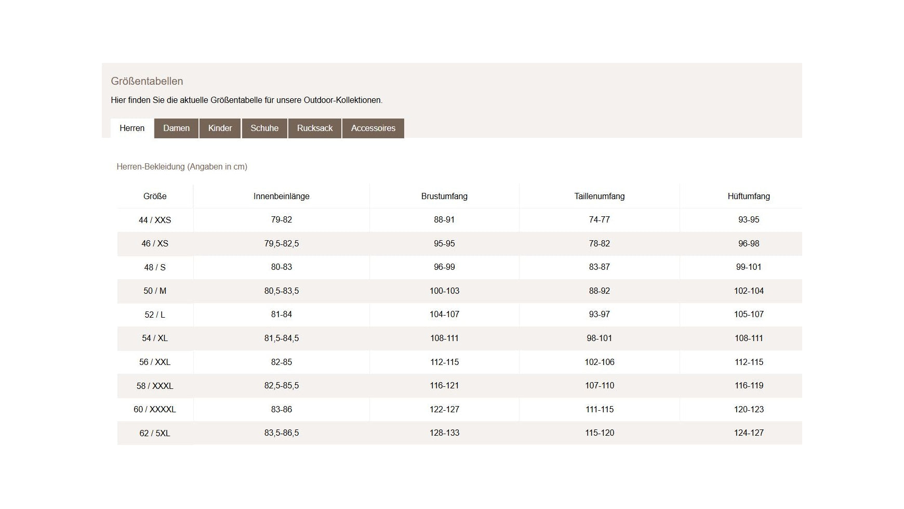904x509 pixels.
Task: Click the 52 / L size cell
Action: (x=155, y=315)
